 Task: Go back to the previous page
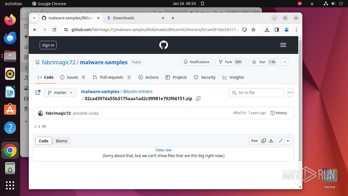[35, 30]
